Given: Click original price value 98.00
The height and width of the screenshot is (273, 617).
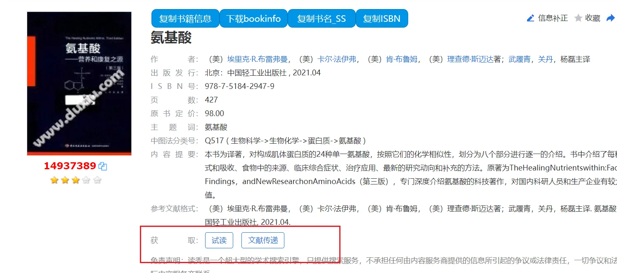Looking at the screenshot, I should coord(215,114).
